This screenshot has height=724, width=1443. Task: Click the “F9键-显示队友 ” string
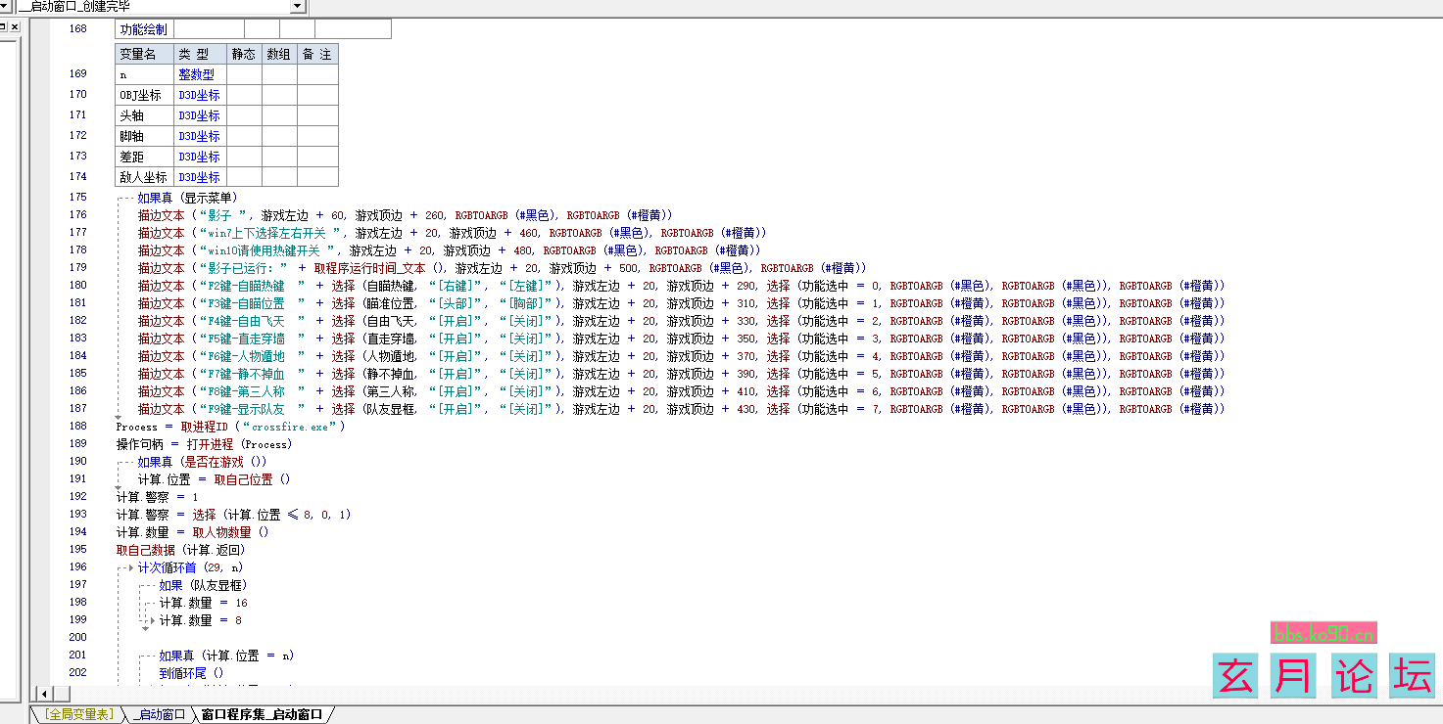(x=252, y=409)
